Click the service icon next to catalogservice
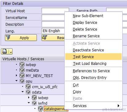 tap(40, 109)
